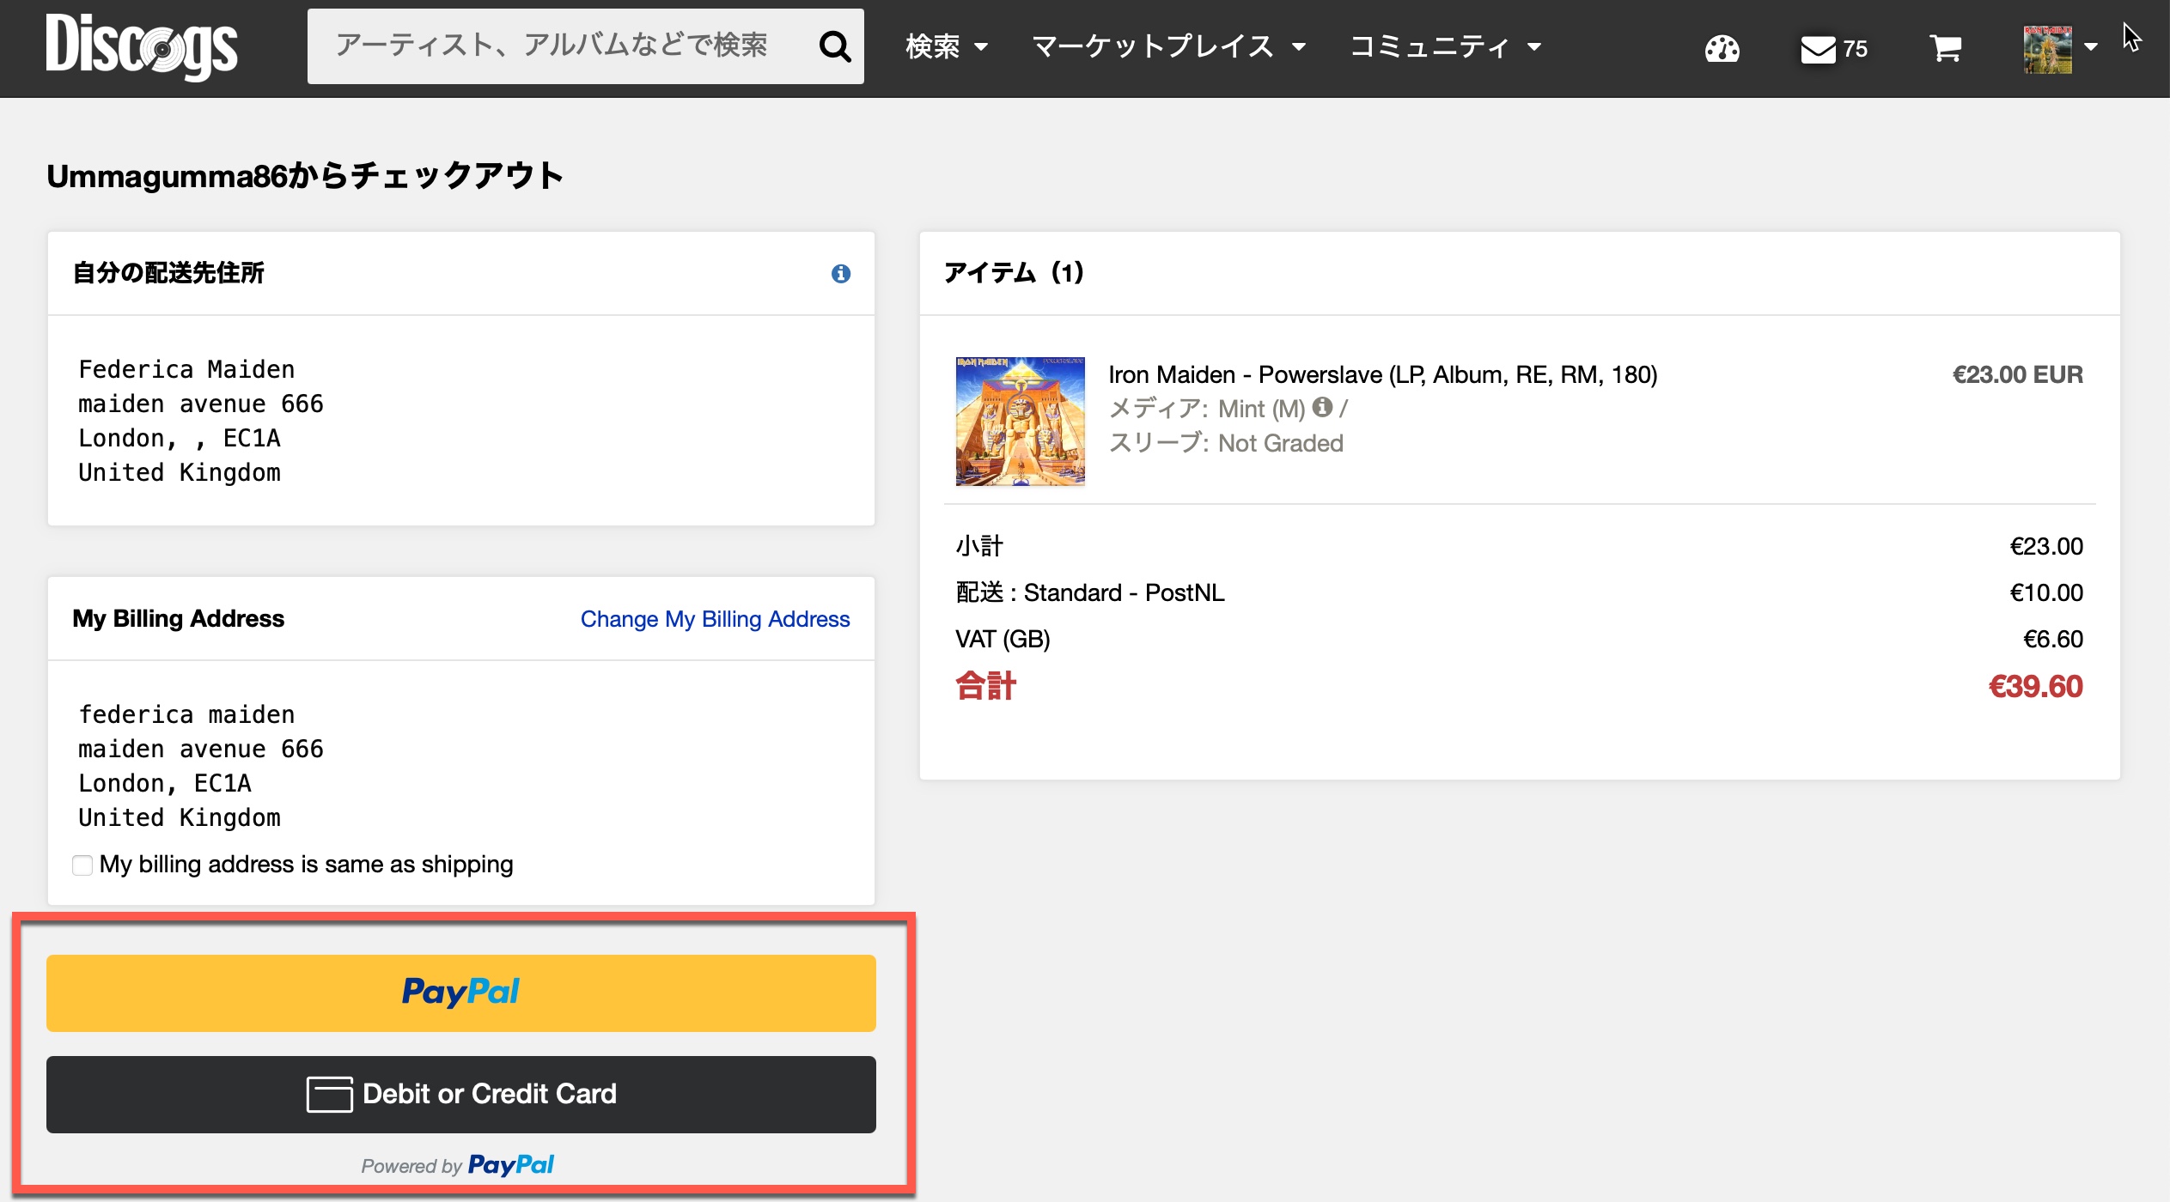Open Iron Maiden - Powerslave item title
Image resolution: width=2170 pixels, height=1202 pixels.
click(x=1383, y=374)
